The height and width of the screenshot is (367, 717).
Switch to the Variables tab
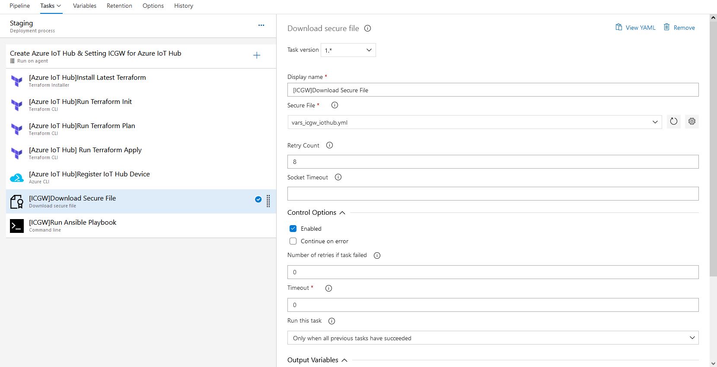(84, 6)
